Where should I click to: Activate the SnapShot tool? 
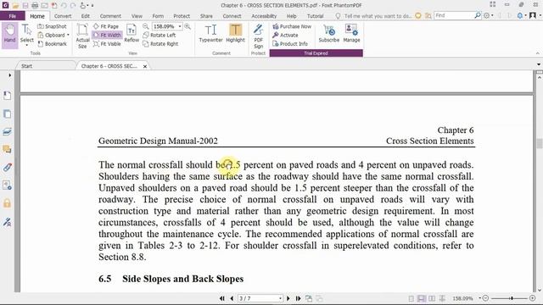[52, 26]
